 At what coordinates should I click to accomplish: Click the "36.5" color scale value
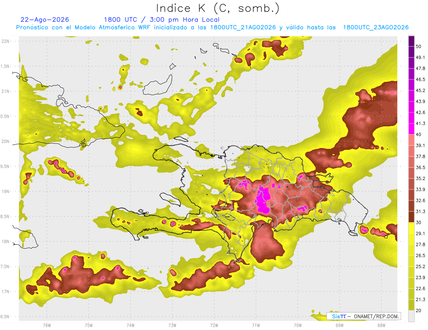tap(421, 167)
